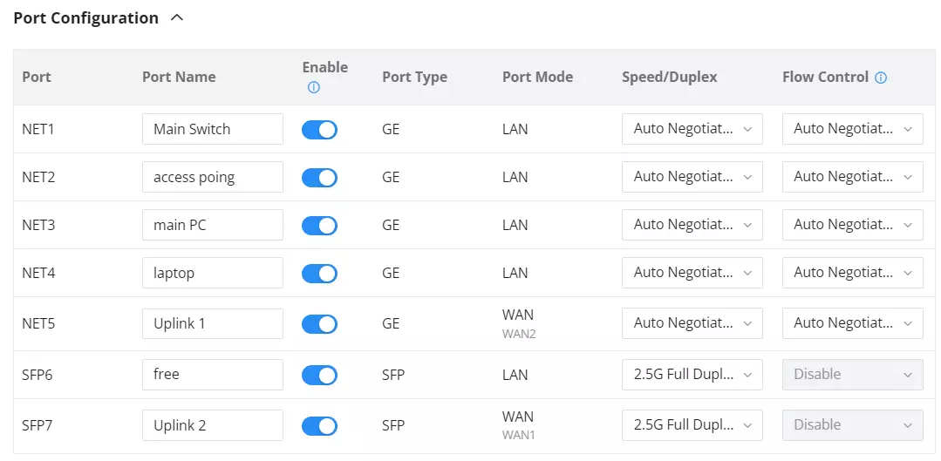Open NET1 Speed/Duplex dropdown

click(692, 129)
